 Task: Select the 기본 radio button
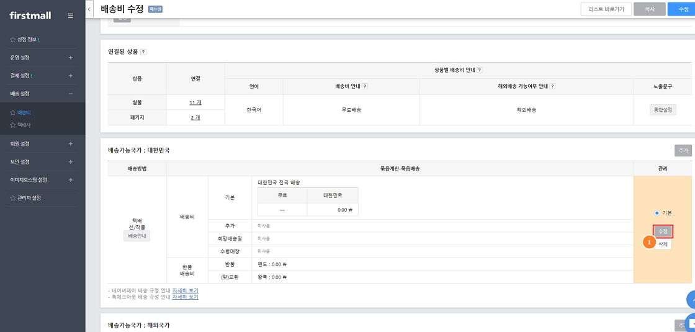pos(657,213)
